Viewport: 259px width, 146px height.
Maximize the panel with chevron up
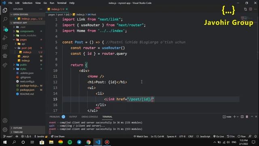pyautogui.click(x=252, y=117)
